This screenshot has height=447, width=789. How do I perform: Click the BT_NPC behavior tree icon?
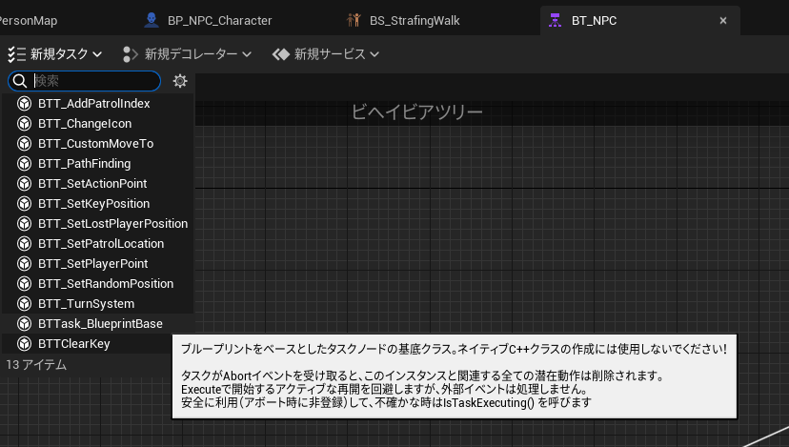pos(555,21)
